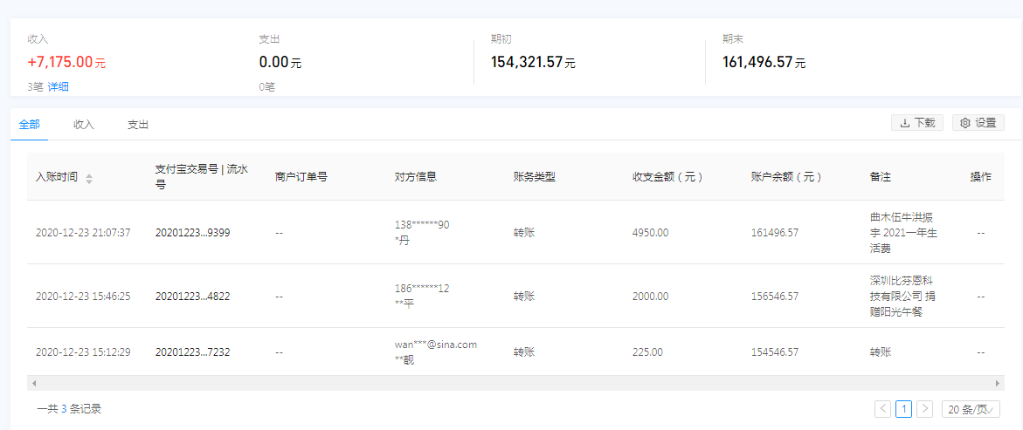The image size is (1023, 430).
Task: Sort by 入账时间 column arrows
Action: tap(89, 178)
